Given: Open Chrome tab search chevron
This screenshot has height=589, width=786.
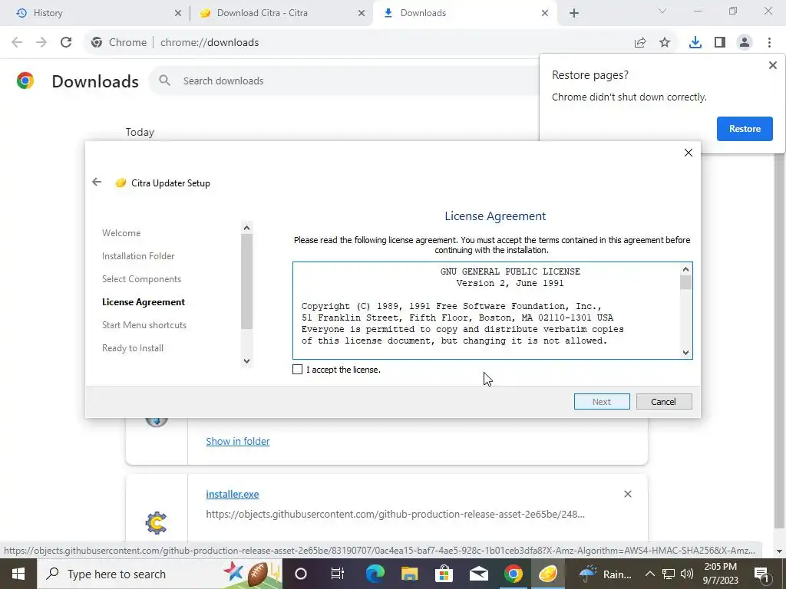Looking at the screenshot, I should click(x=662, y=11).
